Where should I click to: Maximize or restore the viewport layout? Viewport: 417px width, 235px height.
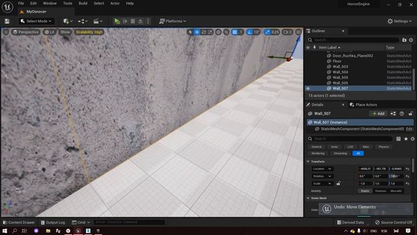pyautogui.click(x=298, y=32)
